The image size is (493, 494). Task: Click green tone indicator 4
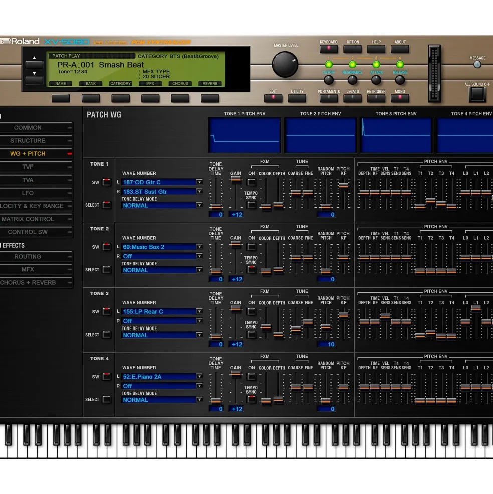(400, 65)
